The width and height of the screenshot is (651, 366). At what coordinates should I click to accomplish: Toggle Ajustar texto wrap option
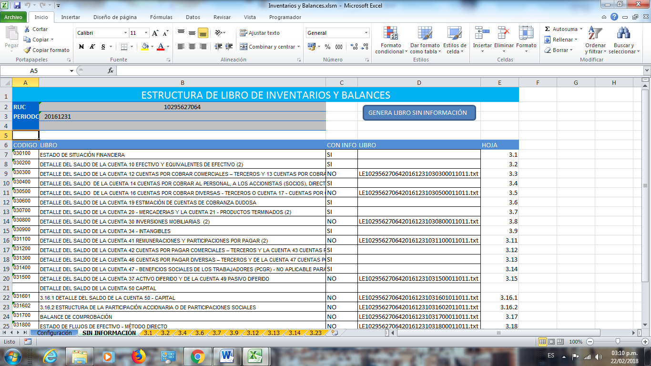[260, 33]
